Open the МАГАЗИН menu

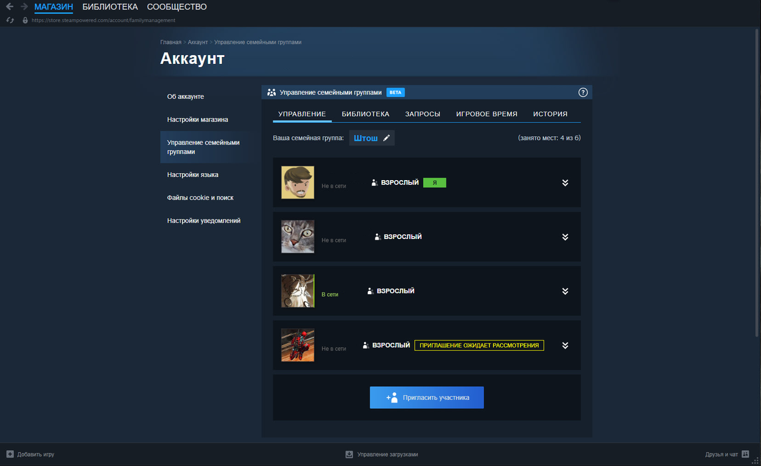click(x=54, y=7)
